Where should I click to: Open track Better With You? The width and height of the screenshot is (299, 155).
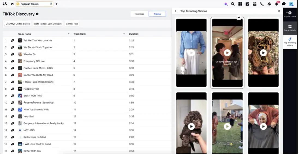pos(32,151)
